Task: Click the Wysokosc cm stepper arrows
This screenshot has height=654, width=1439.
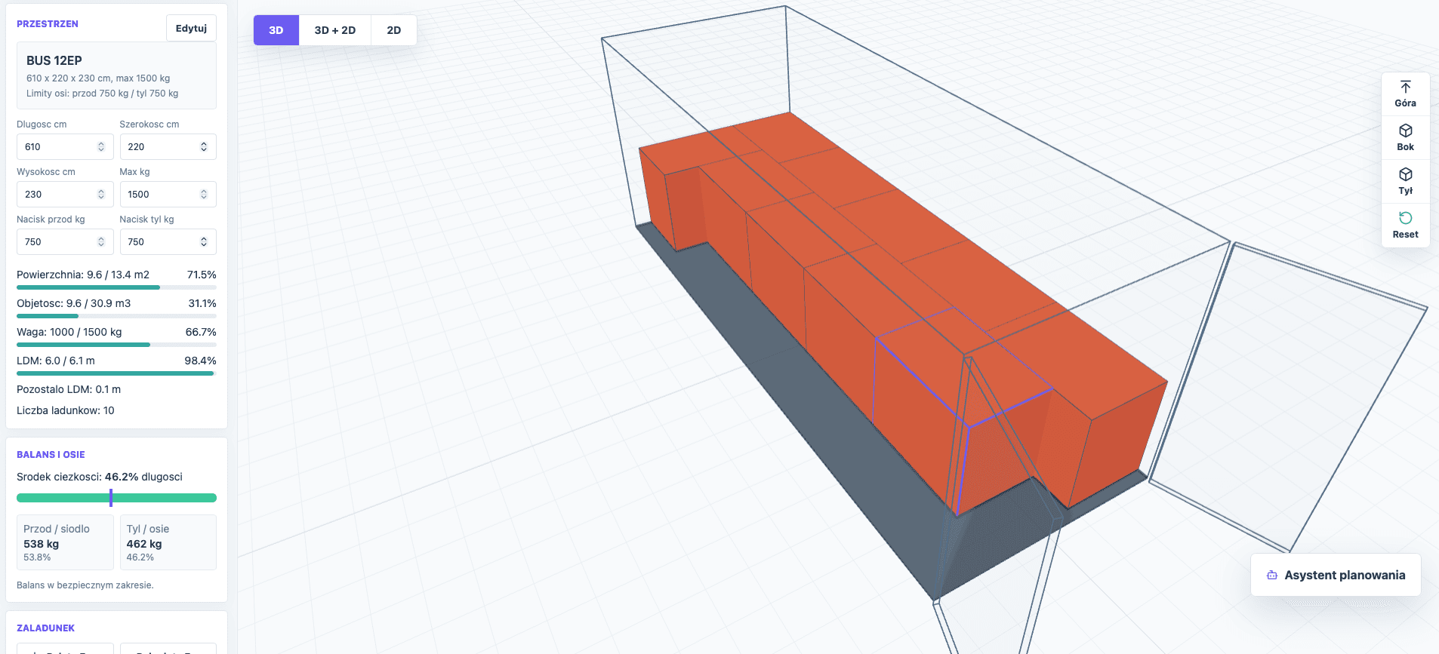Action: tap(101, 194)
